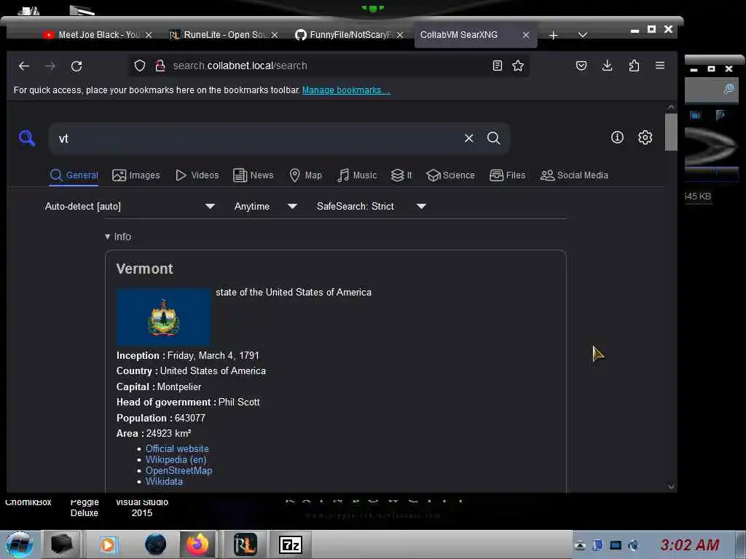Focus the search box containing vt
The height and width of the screenshot is (559, 746).
click(257, 138)
